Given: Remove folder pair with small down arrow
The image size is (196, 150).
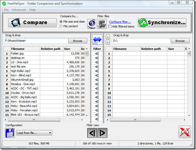Looking at the screenshot, I should pyautogui.click(x=108, y=42).
